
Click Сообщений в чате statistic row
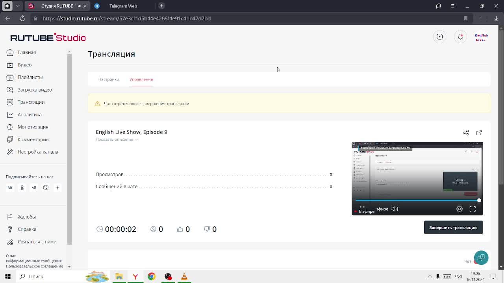[214, 187]
